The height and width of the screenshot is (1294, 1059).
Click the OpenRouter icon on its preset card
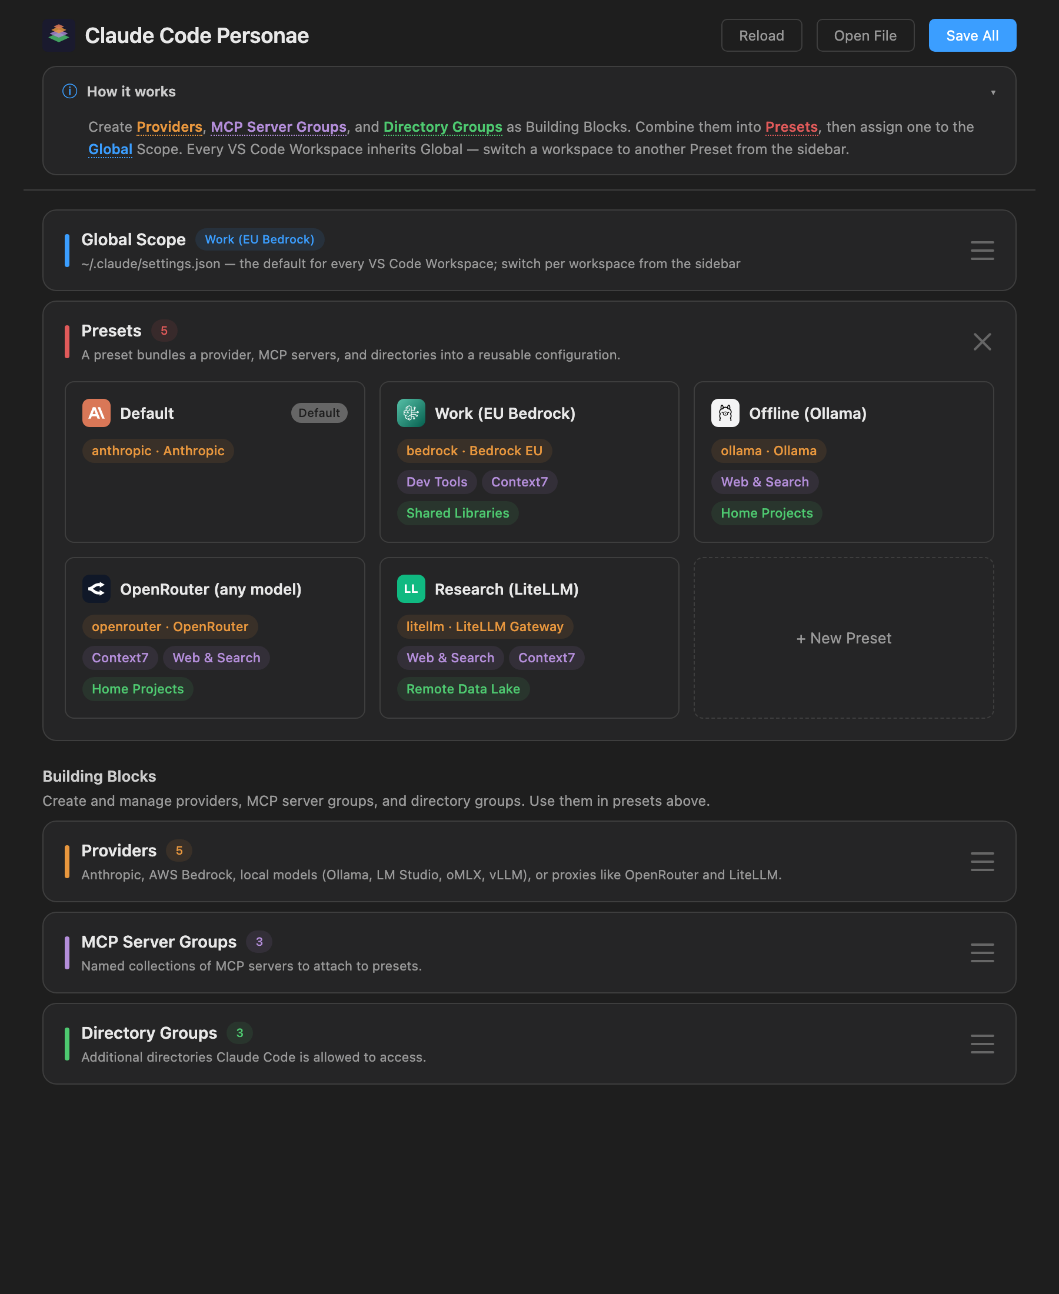click(96, 588)
